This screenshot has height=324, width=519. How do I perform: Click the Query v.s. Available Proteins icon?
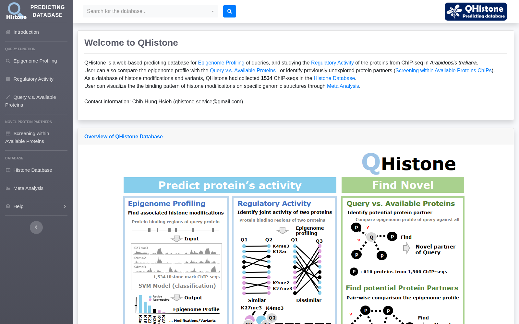8,97
